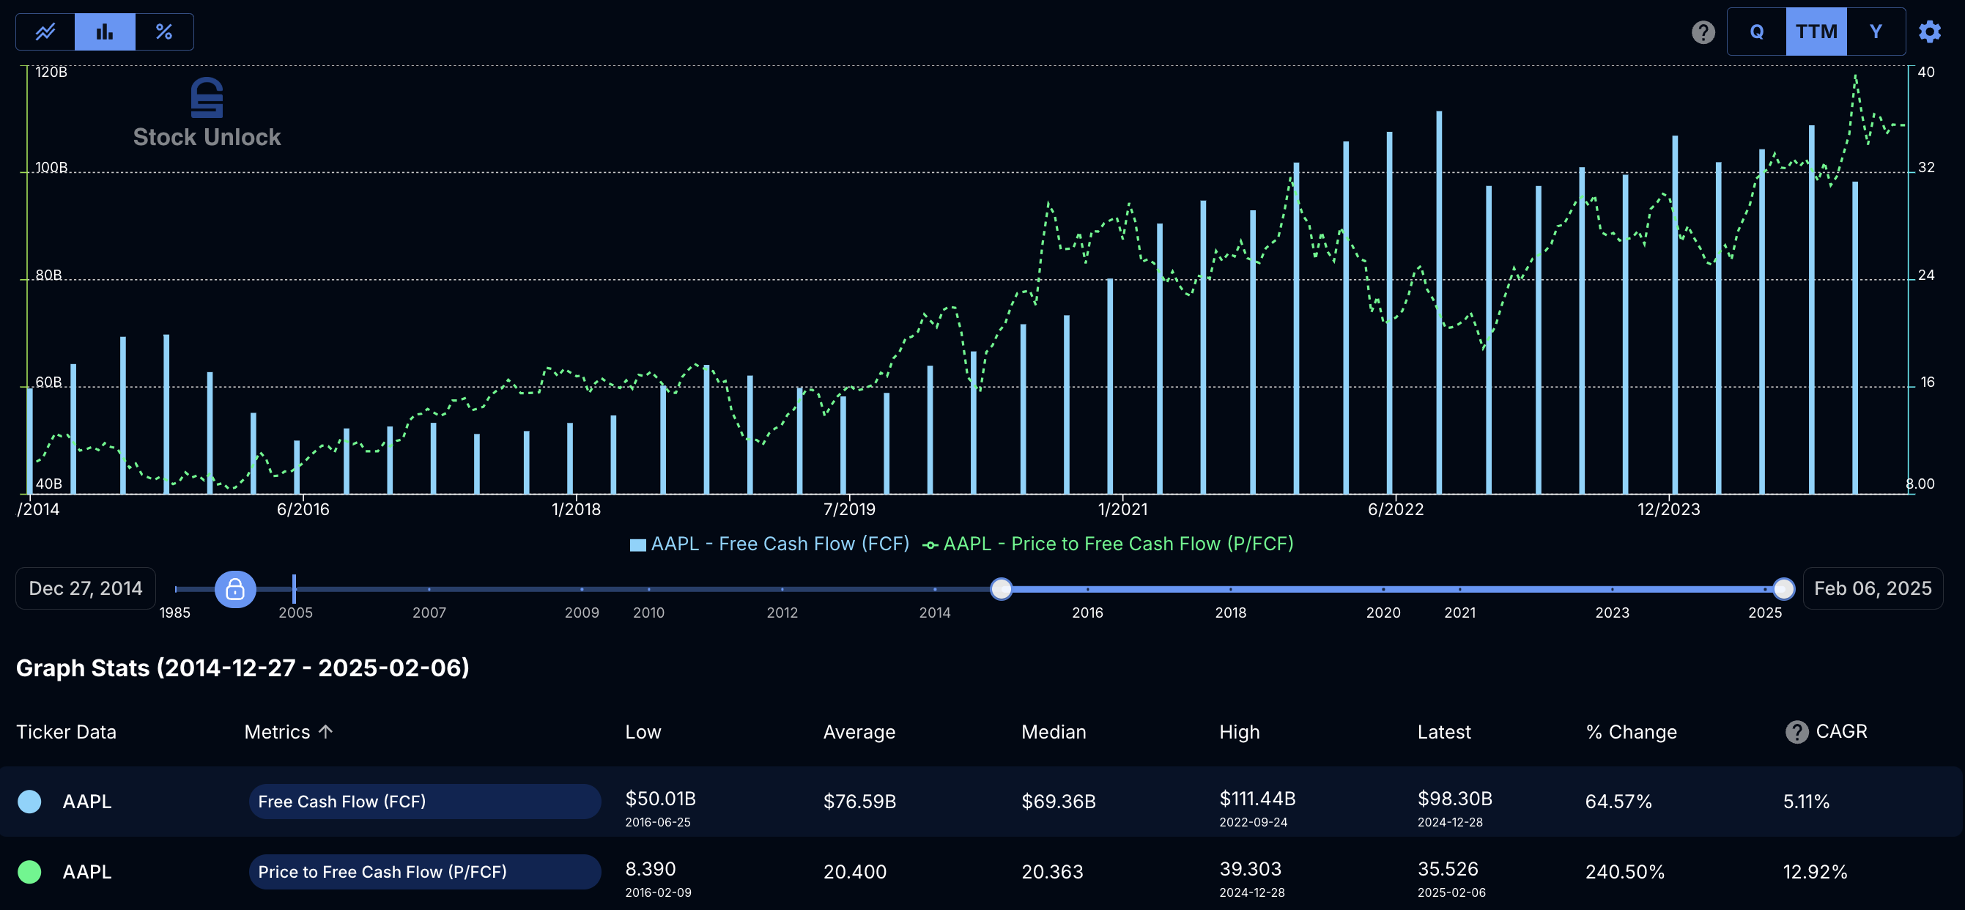
Task: Click the 8.390 low P/FCF value
Action: 651,868
